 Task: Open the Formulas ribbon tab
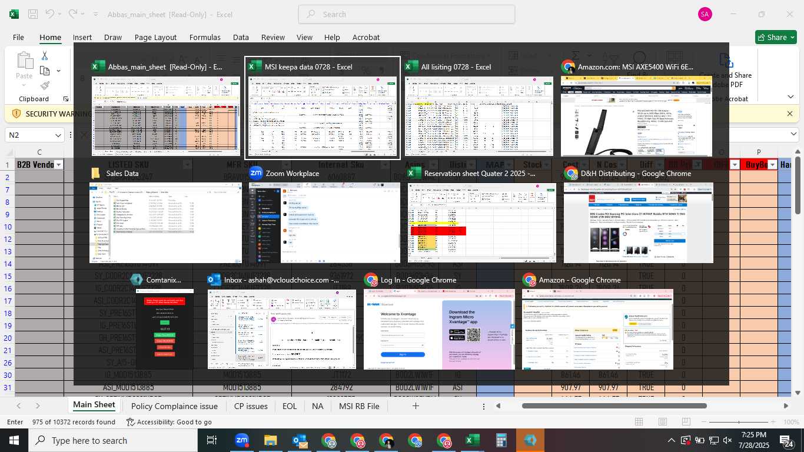pos(205,37)
